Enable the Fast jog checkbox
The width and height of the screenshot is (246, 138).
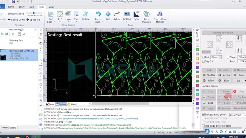tap(204, 57)
